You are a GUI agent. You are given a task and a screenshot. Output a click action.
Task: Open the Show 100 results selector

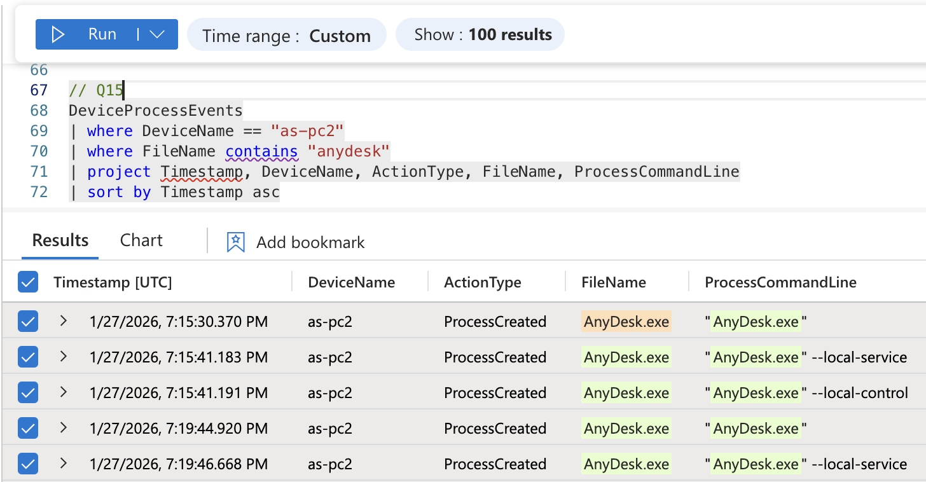click(x=480, y=34)
